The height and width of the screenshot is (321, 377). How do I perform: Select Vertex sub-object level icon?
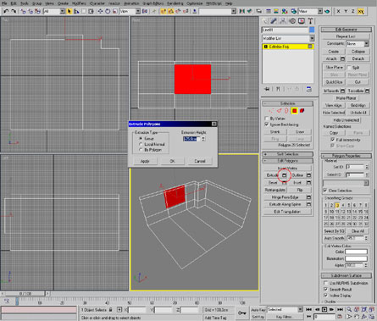coord(271,111)
